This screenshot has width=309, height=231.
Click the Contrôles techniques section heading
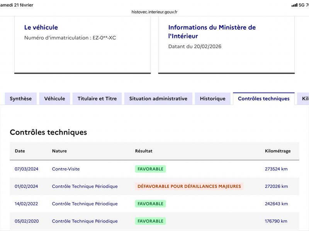click(x=48, y=132)
